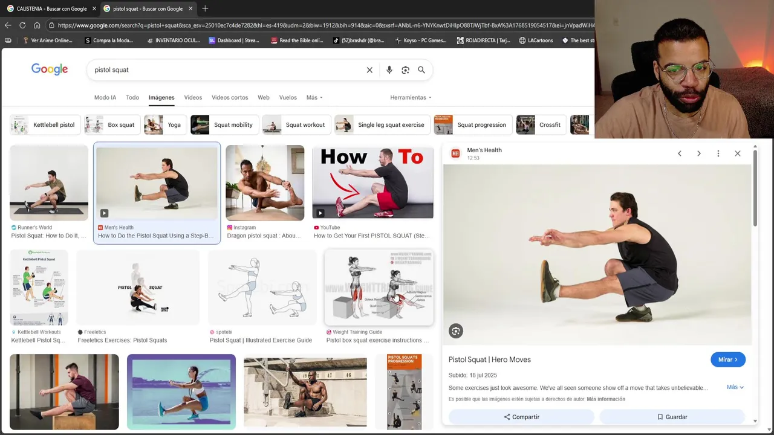The image size is (774, 435).
Task: Open Instagram Dragon pistol squat thumbnail
Action: click(265, 183)
